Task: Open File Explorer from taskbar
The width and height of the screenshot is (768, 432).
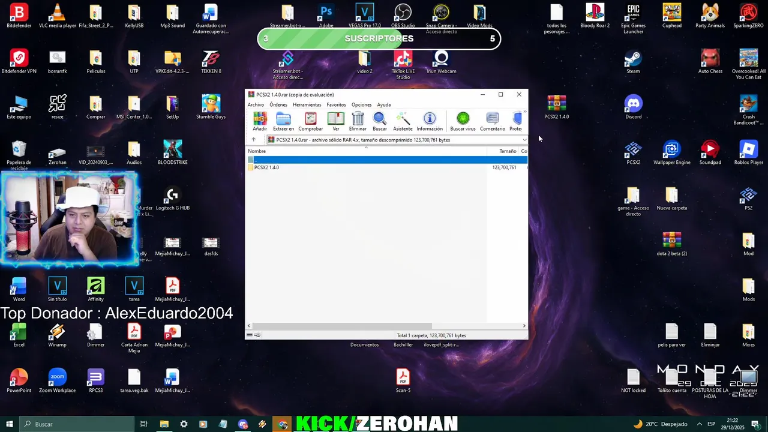Action: 164,424
